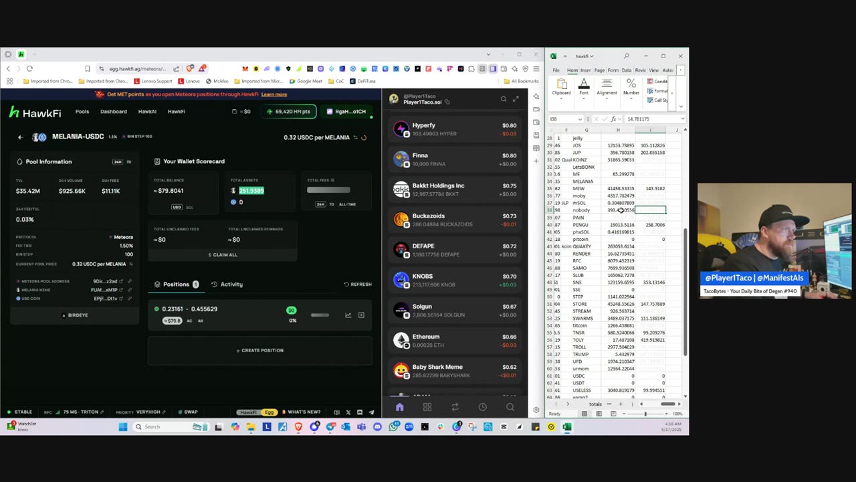
Task: Open the Leo AI star icon in sidebar
Action: 536,96
